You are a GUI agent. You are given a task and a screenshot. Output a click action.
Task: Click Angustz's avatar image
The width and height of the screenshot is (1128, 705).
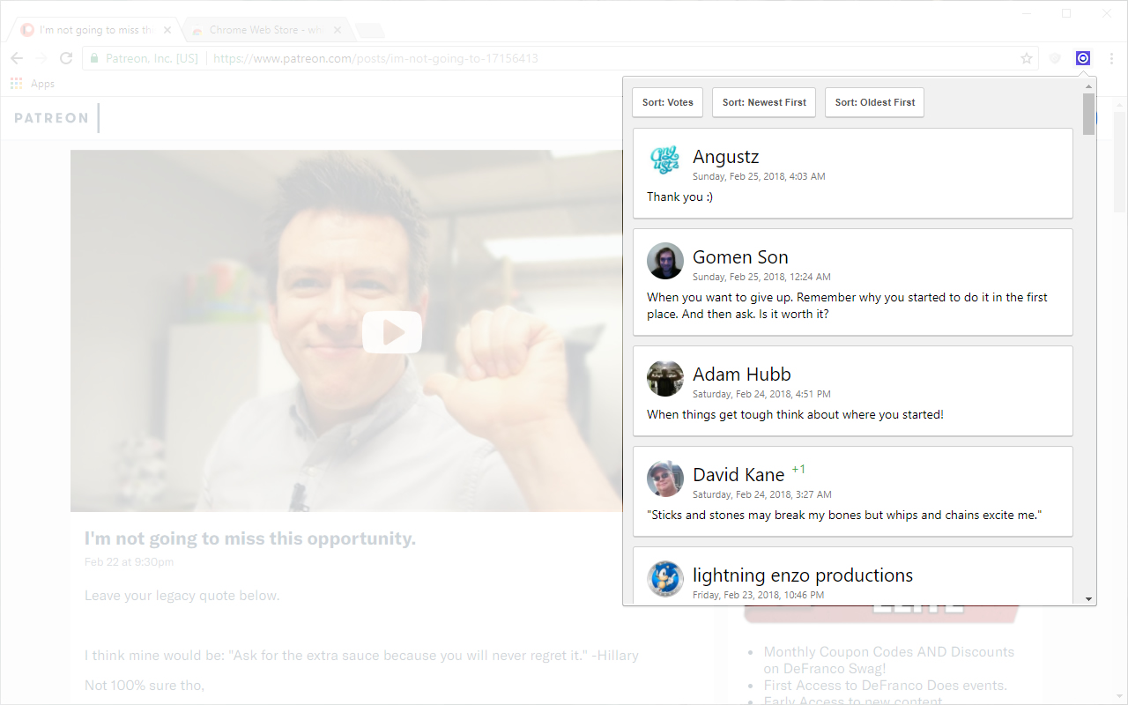[x=665, y=160]
